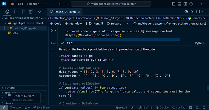
Task: Restart the notebook kernel
Action: tap(114, 23)
